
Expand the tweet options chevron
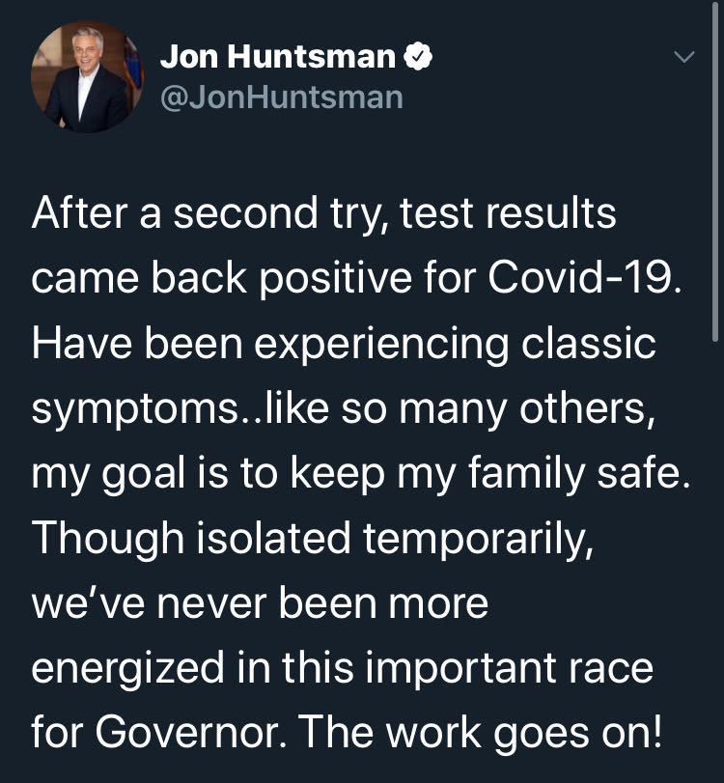682,58
